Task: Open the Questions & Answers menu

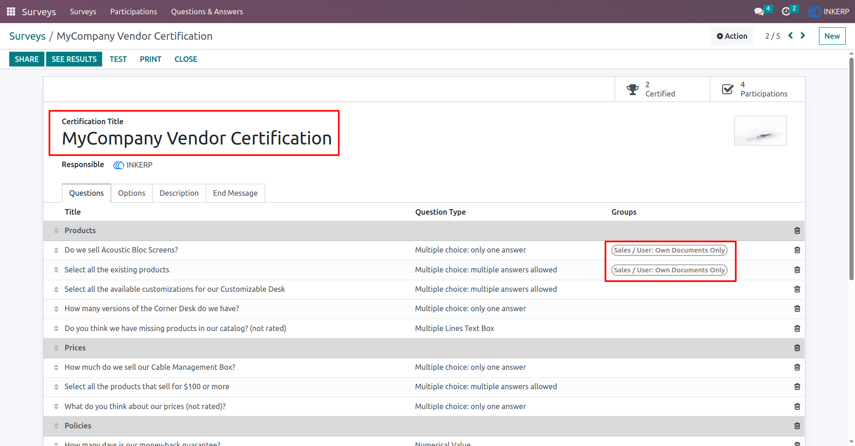Action: [x=207, y=12]
